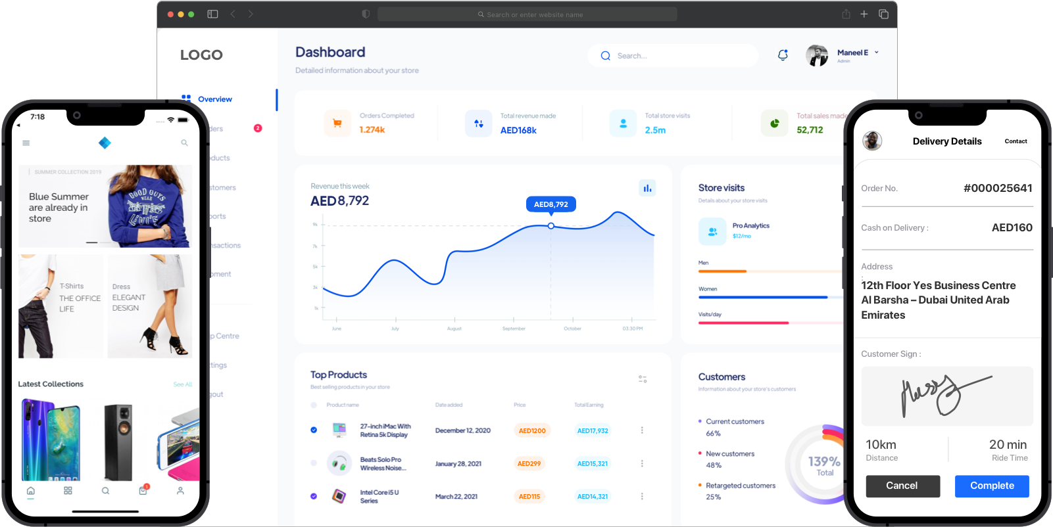This screenshot has width=1053, height=527.
Task: Open Top Products filter settings icon
Action: coord(643,379)
